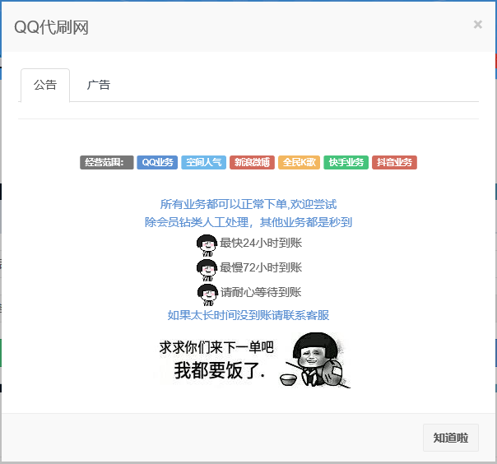Switch to the 公告 tab
497x464 pixels.
pos(45,85)
